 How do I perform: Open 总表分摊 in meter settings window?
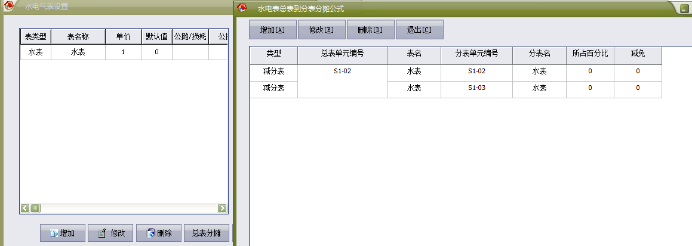pos(207,233)
